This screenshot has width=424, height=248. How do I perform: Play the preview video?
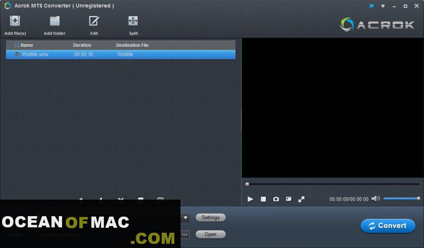pos(250,199)
